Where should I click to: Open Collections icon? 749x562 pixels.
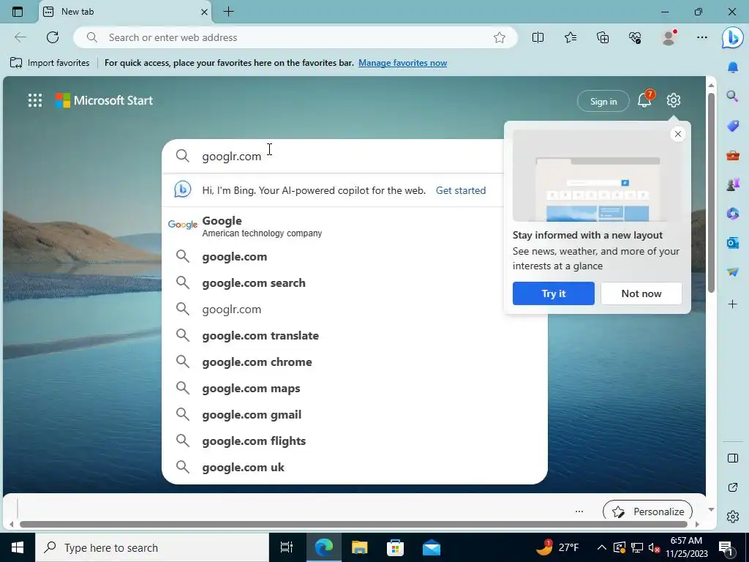coord(603,37)
